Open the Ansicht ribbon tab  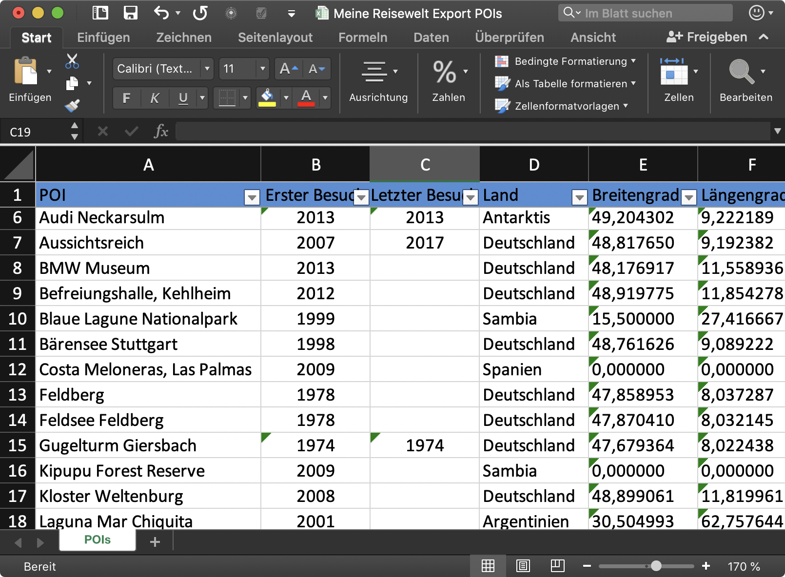[x=593, y=38]
